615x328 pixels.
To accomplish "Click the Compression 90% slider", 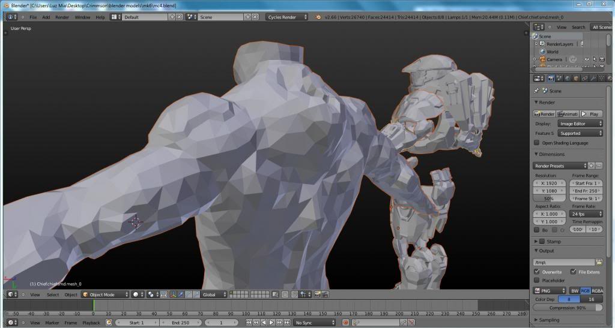I will (x=568, y=308).
